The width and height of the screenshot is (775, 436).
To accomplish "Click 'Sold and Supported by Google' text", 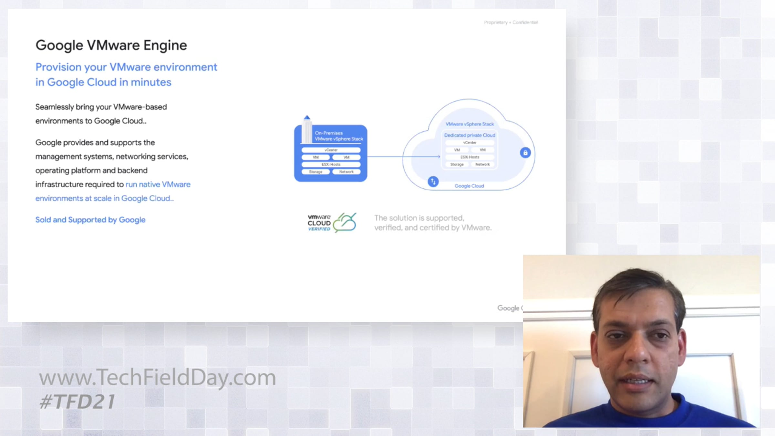I will pos(90,220).
